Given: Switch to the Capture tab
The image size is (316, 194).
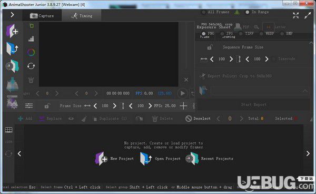Looking at the screenshot, I should 42,16.
